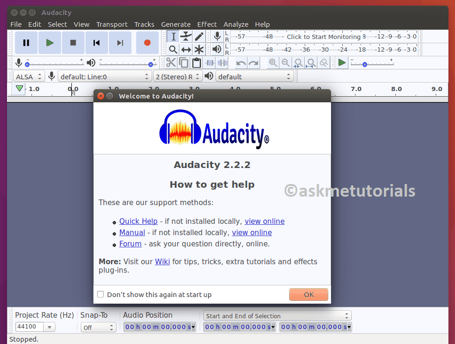
Task: Open the default: Line:0 recording device dropdown
Action: coord(105,76)
